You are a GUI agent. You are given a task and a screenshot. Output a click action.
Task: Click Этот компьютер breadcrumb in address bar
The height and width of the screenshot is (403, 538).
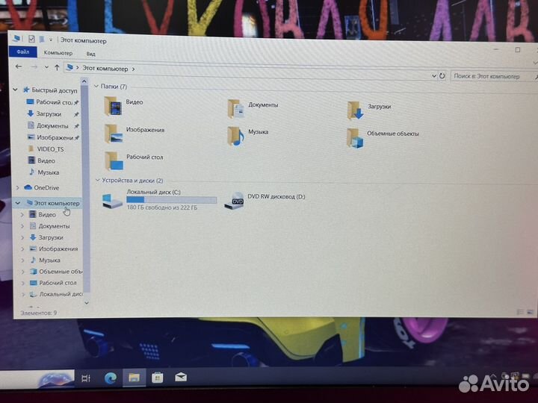pyautogui.click(x=105, y=69)
